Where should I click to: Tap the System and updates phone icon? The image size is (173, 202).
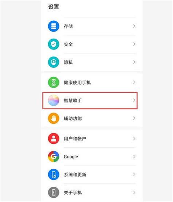tap(54, 175)
